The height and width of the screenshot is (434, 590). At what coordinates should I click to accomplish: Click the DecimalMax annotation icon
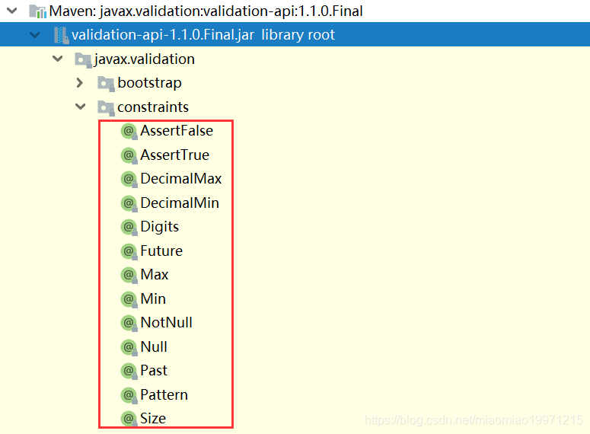pos(129,179)
